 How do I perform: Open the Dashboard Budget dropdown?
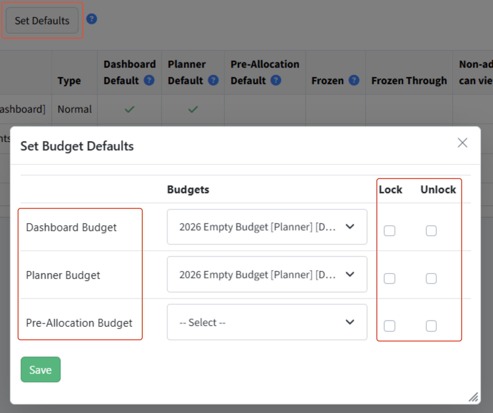tap(267, 227)
